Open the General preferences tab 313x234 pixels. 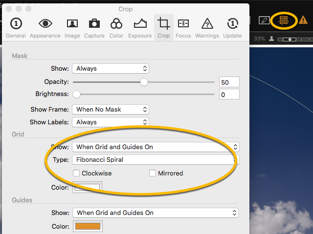click(16, 27)
